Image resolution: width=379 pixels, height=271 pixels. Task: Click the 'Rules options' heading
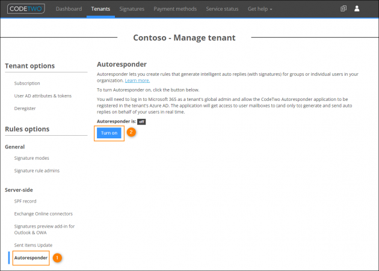tap(27, 129)
